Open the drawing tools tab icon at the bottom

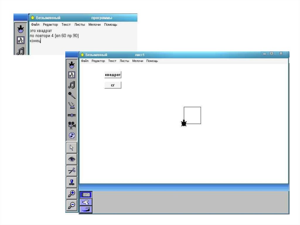(x=86, y=209)
